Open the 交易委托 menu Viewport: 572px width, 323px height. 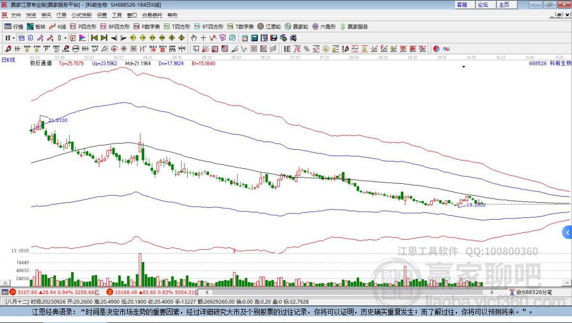click(x=152, y=15)
